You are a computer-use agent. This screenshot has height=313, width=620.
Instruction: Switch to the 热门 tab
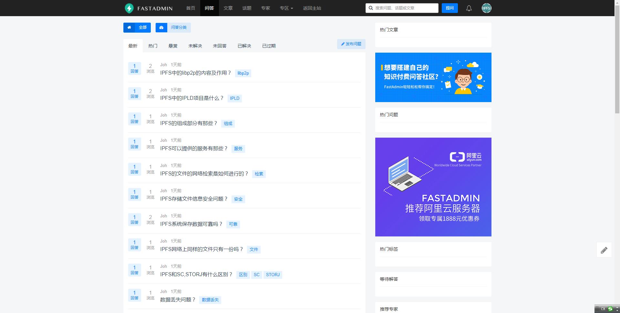pyautogui.click(x=153, y=46)
